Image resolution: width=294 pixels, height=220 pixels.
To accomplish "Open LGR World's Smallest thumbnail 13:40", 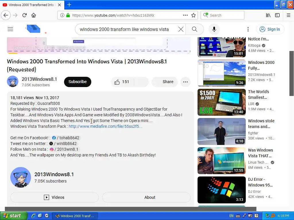I will (x=222, y=102).
